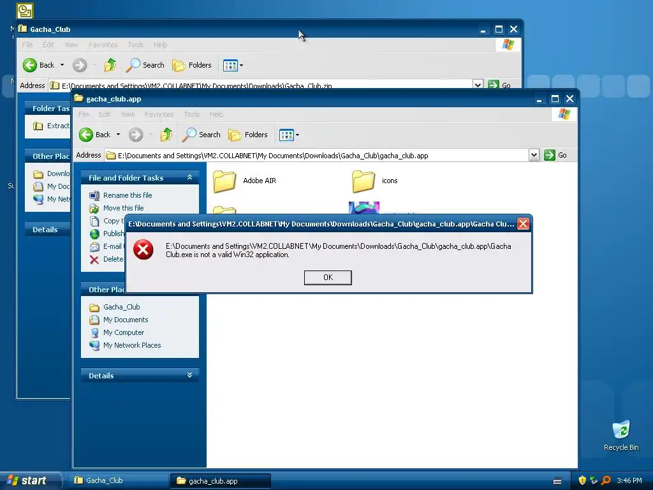Click Up folder icon in Gacha_Club window
This screenshot has height=490, width=653.
tap(110, 65)
